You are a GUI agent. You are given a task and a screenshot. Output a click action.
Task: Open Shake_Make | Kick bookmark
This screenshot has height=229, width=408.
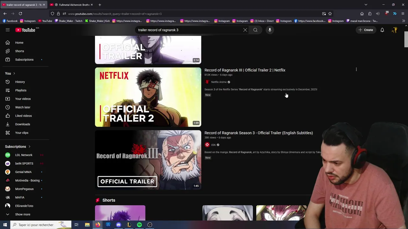click(97, 21)
